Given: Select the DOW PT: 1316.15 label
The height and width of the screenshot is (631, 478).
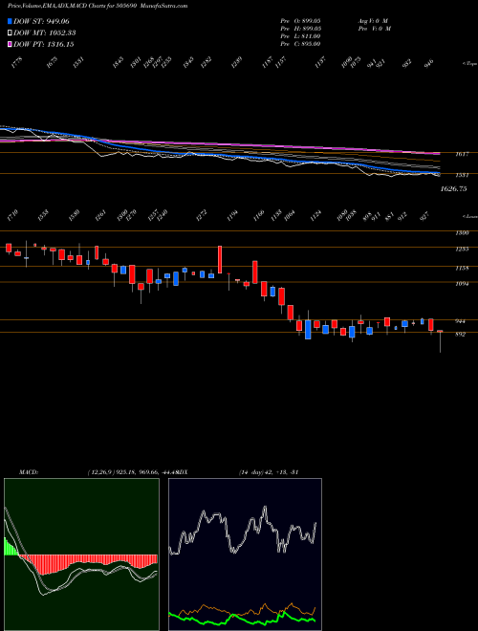Looking at the screenshot, I should (x=43, y=44).
